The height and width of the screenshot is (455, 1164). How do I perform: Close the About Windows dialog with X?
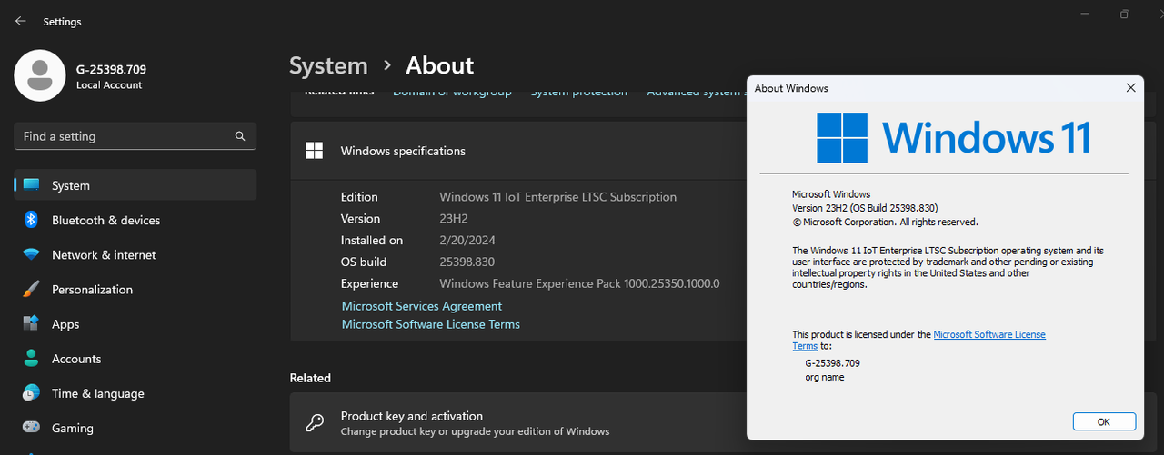pyautogui.click(x=1131, y=88)
